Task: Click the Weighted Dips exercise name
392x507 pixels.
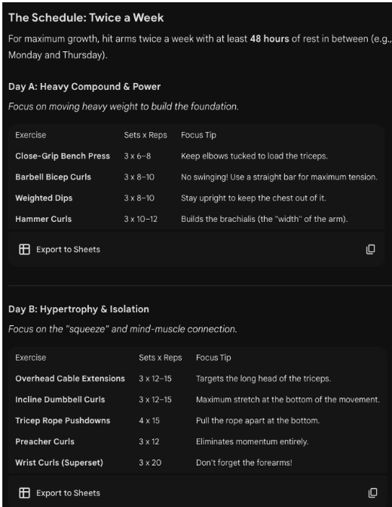Action: [x=44, y=198]
